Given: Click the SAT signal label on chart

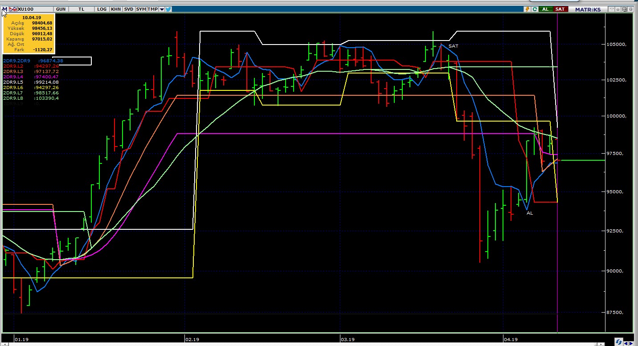Looking at the screenshot, I should 453,46.
